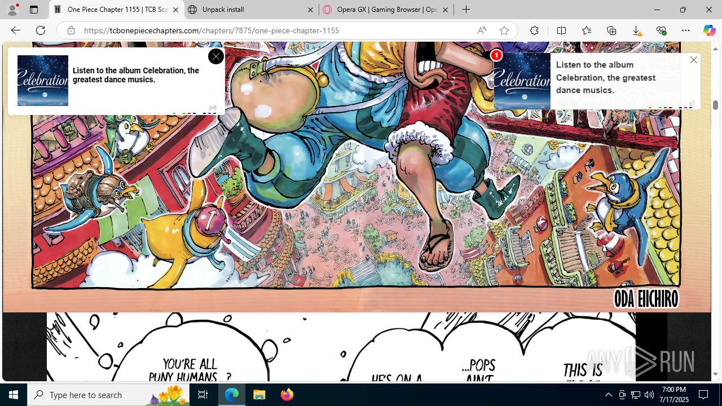Close the One Piece Chapter 1155 tab
Screen dimensions: 722x406
tap(175, 10)
